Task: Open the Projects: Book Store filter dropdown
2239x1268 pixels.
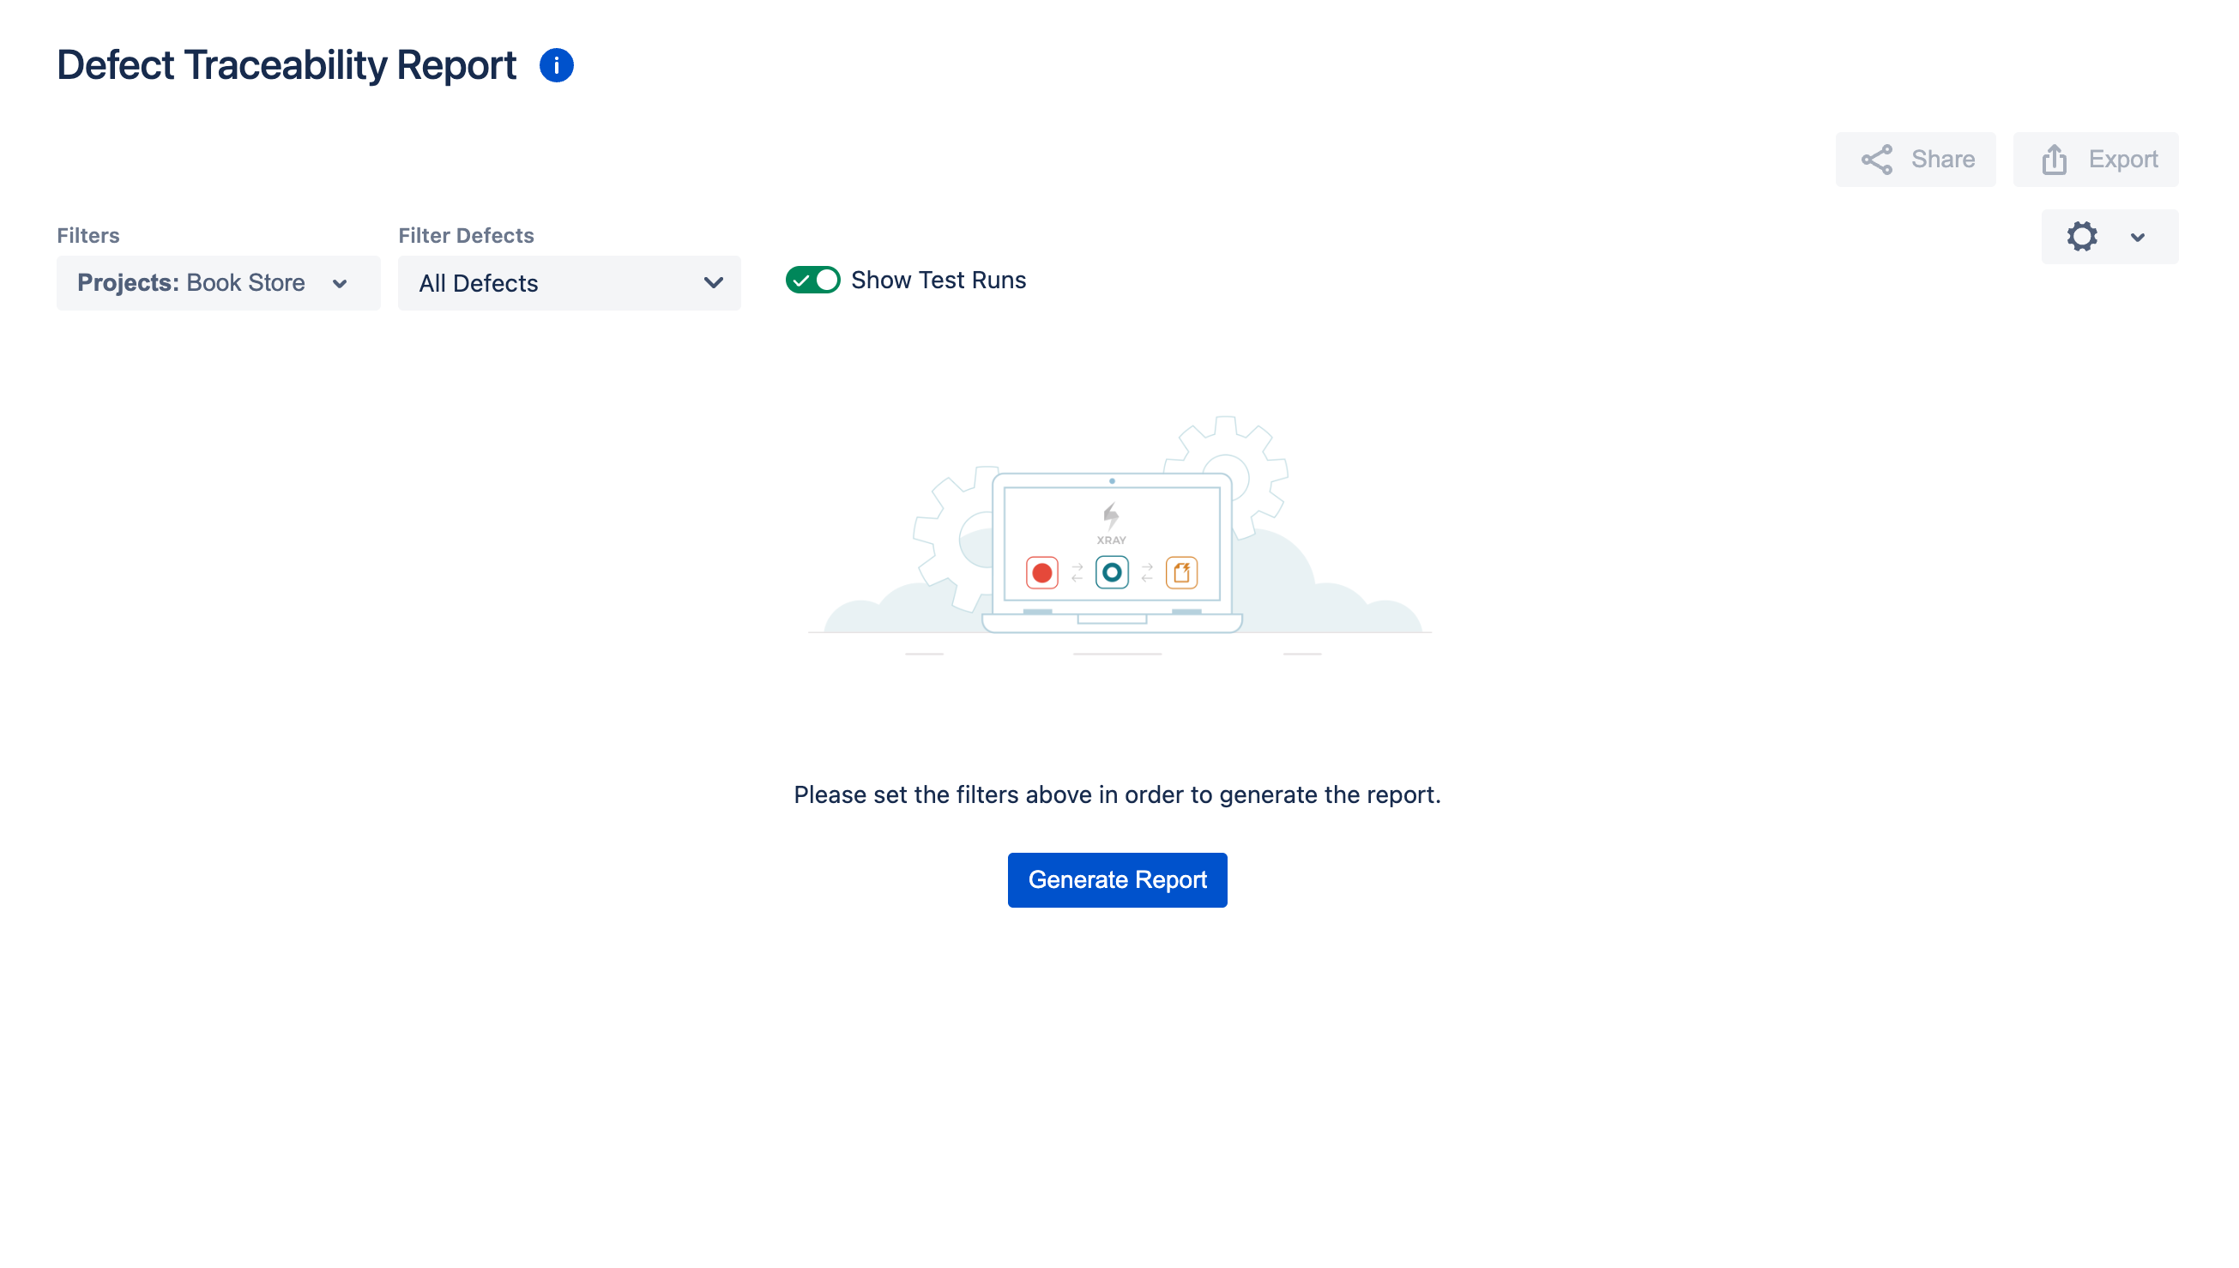Action: pos(219,283)
